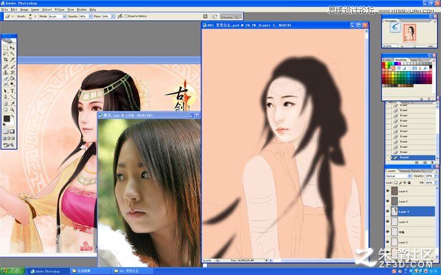This screenshot has height=275, width=441.
Task: Click Adobe Photoshop taskbar button
Action: (x=47, y=271)
